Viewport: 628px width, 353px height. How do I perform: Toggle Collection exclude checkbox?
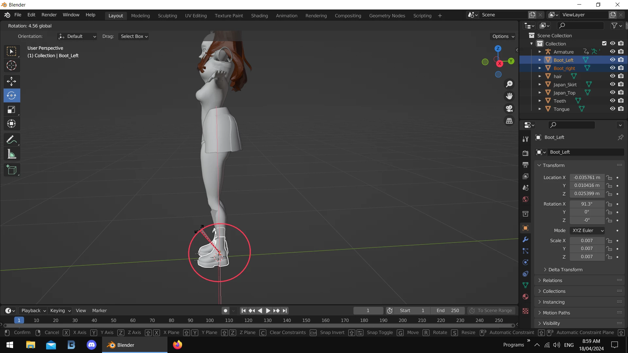click(604, 43)
